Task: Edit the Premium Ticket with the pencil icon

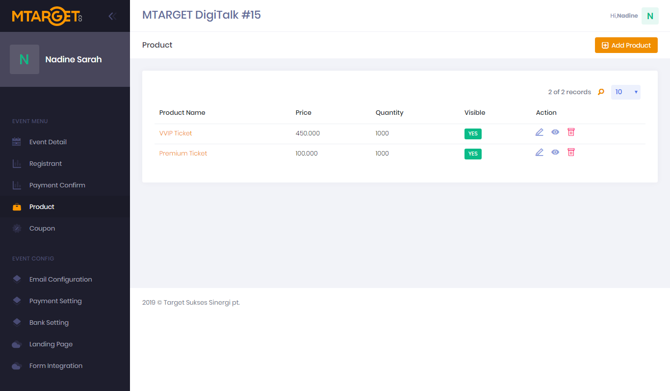Action: tap(540, 152)
